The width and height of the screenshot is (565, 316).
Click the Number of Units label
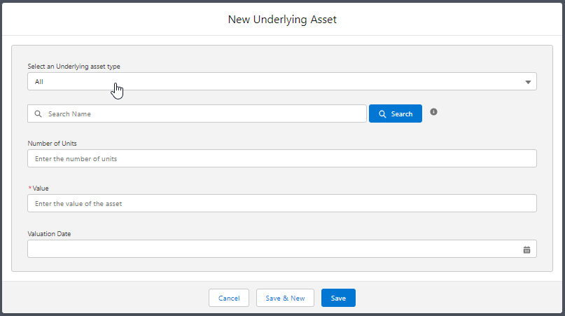pos(53,143)
